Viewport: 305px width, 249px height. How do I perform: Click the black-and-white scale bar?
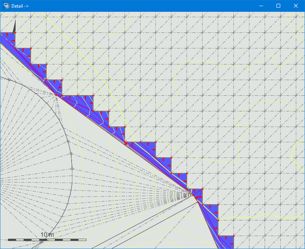tap(47, 240)
